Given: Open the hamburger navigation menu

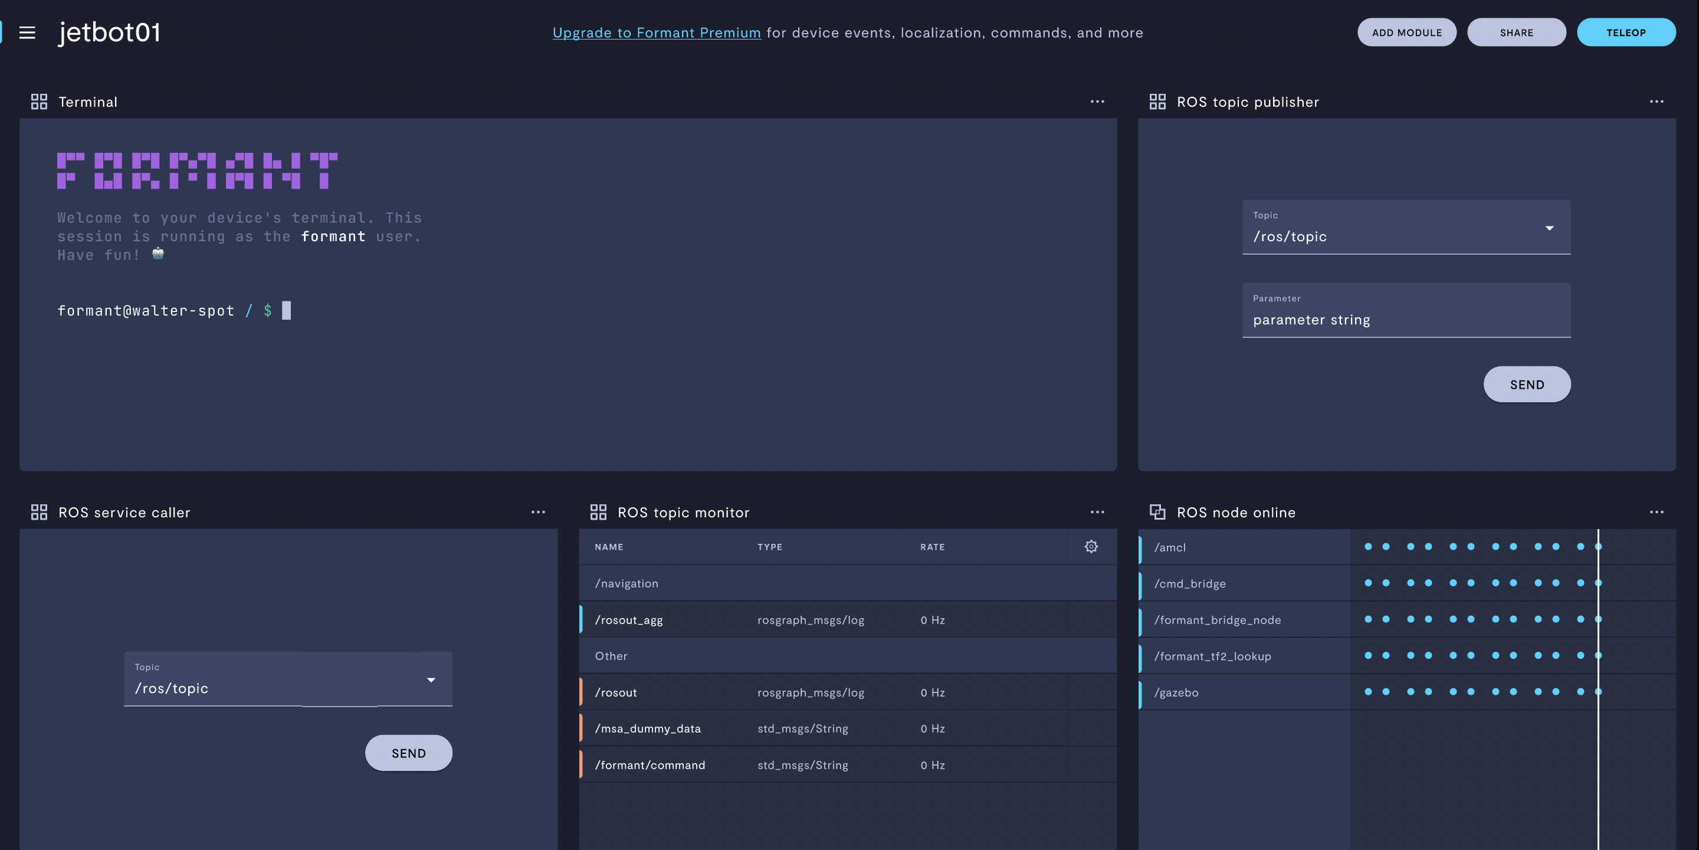Looking at the screenshot, I should click(x=27, y=32).
